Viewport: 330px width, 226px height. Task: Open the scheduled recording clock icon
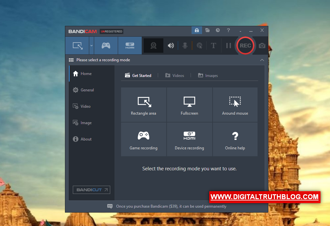coord(218,30)
